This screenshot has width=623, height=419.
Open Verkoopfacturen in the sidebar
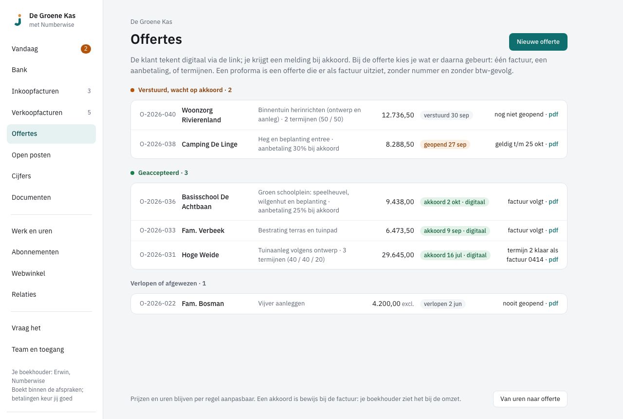point(51,113)
